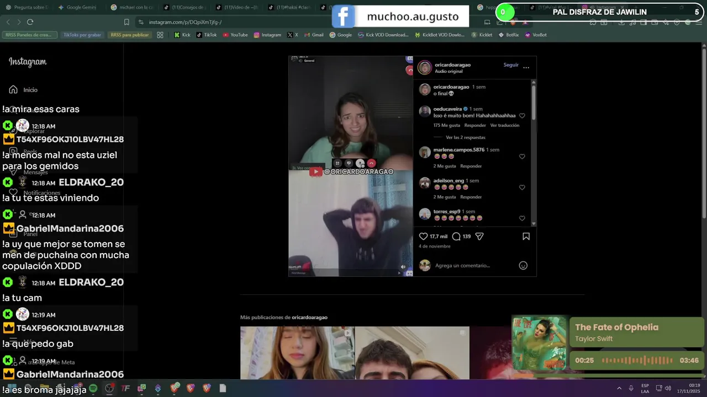The image size is (707, 397).
Task: Show hidden system tray icons
Action: coord(619,389)
